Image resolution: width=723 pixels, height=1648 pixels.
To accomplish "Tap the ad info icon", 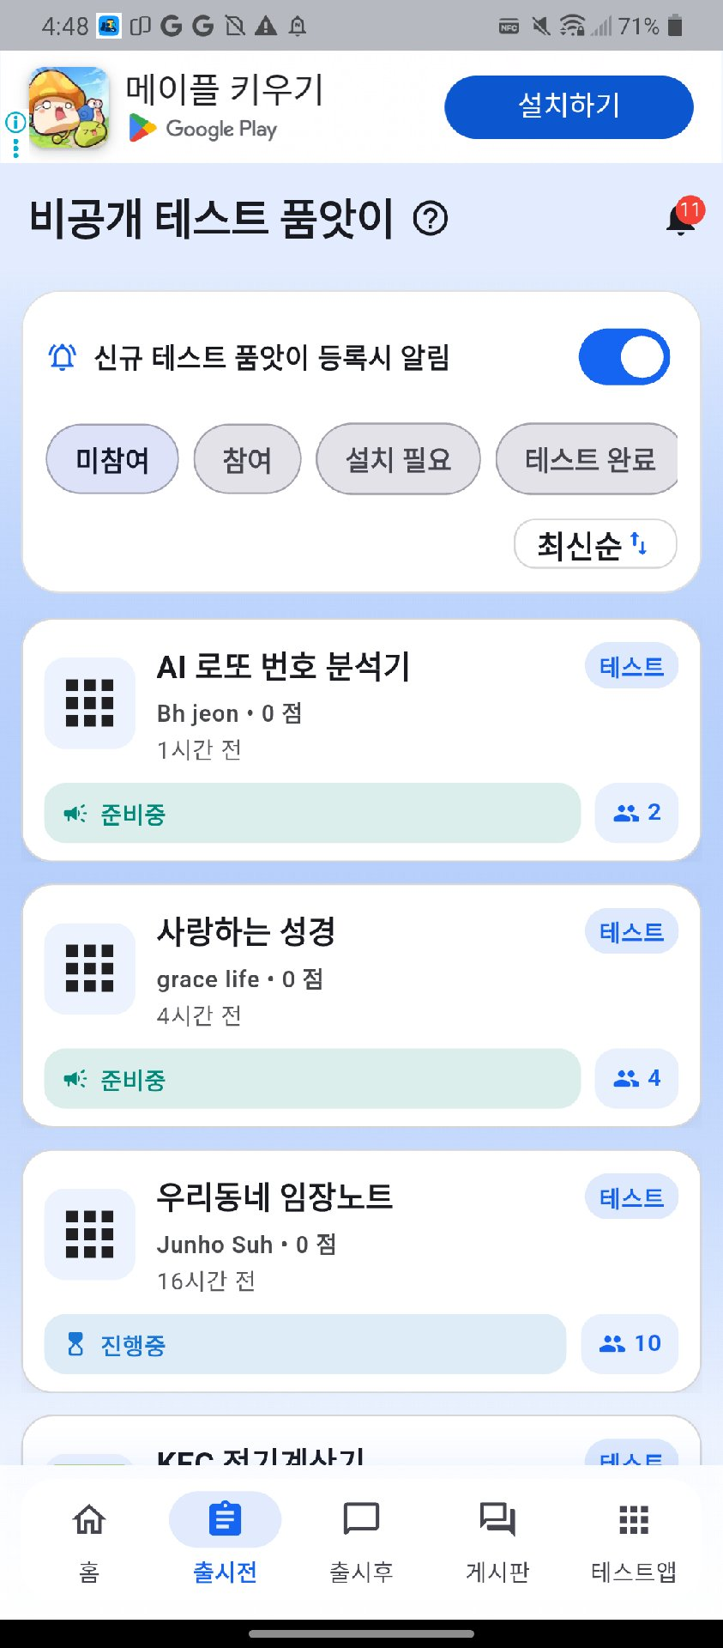I will pyautogui.click(x=15, y=123).
